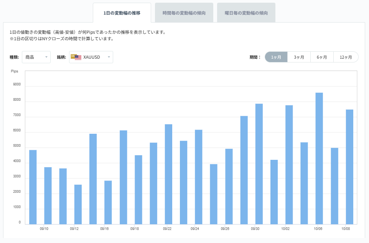Click the tallest bar at 10/06

pyautogui.click(x=319, y=159)
